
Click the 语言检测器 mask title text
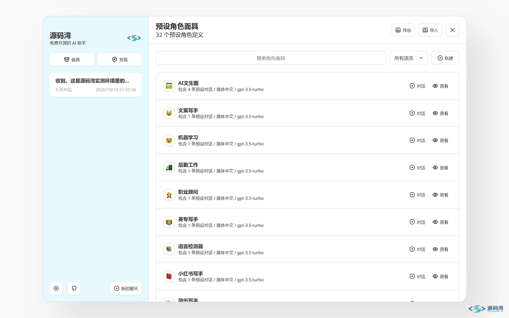click(x=191, y=246)
